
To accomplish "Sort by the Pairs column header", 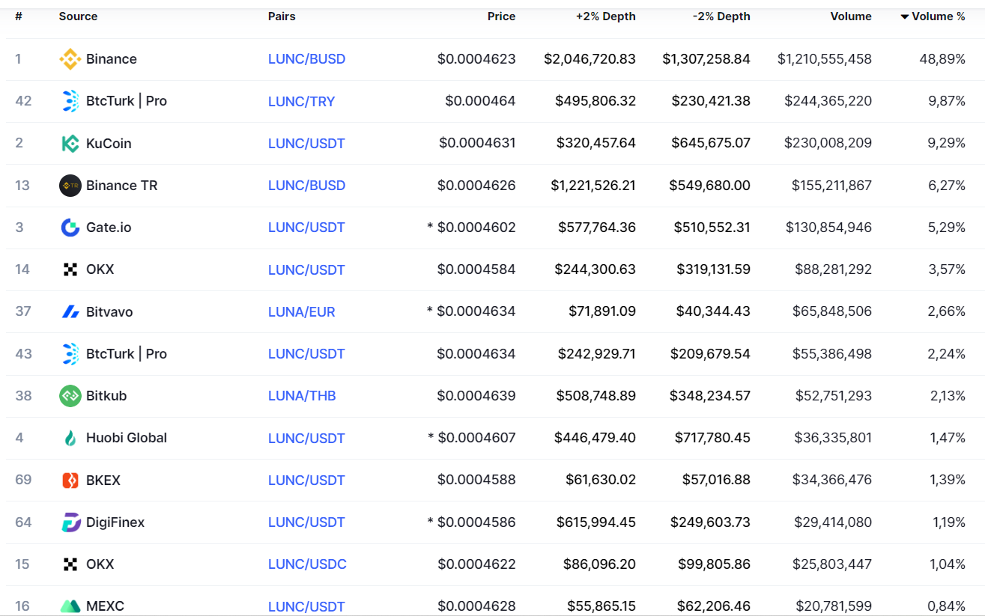I will (x=282, y=16).
